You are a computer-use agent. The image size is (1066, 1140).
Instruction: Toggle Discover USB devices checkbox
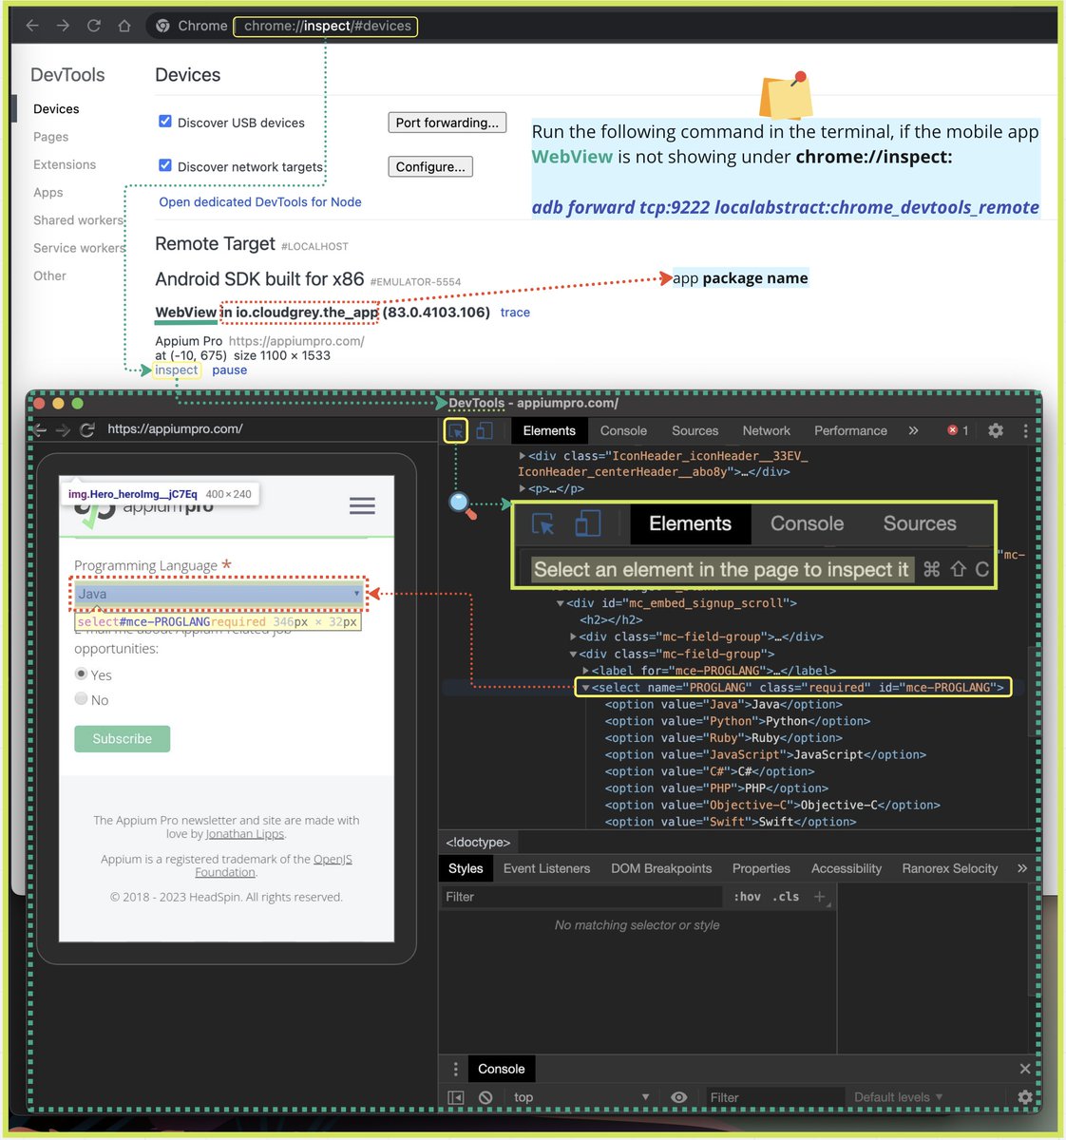click(165, 122)
